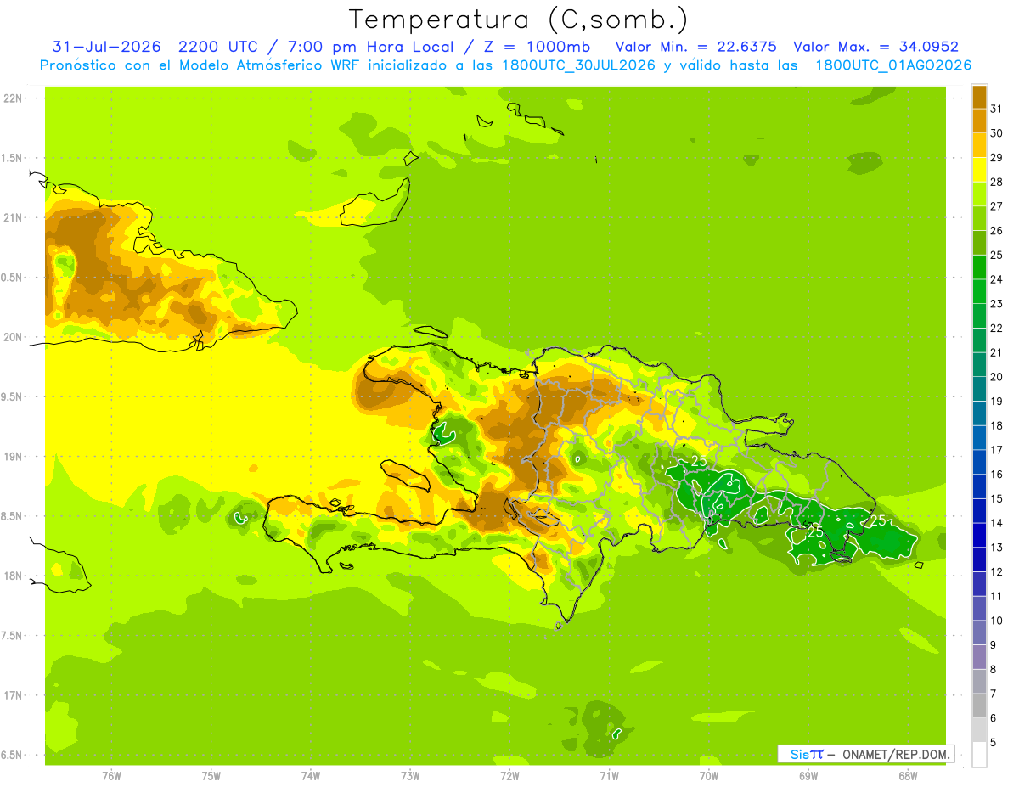Click the "8.5N" latitude label

click(13, 516)
